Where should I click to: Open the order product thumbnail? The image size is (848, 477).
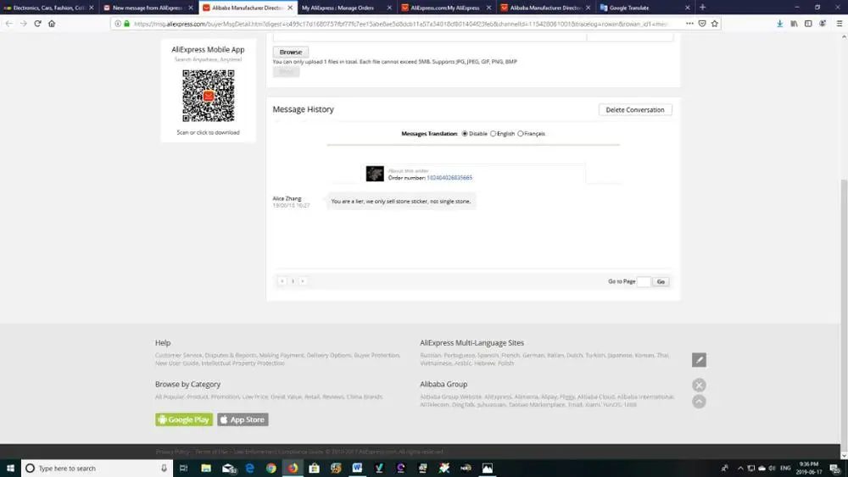pos(375,174)
